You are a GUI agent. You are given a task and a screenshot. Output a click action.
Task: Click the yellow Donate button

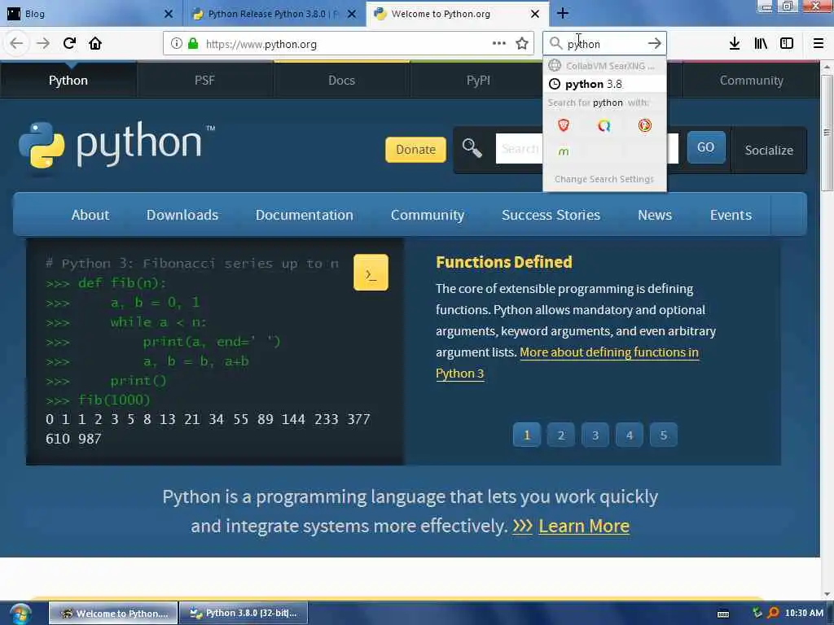pyautogui.click(x=416, y=150)
